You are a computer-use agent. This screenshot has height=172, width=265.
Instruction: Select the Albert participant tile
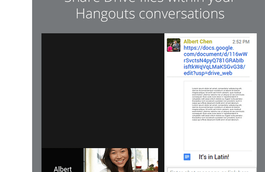(x=63, y=160)
